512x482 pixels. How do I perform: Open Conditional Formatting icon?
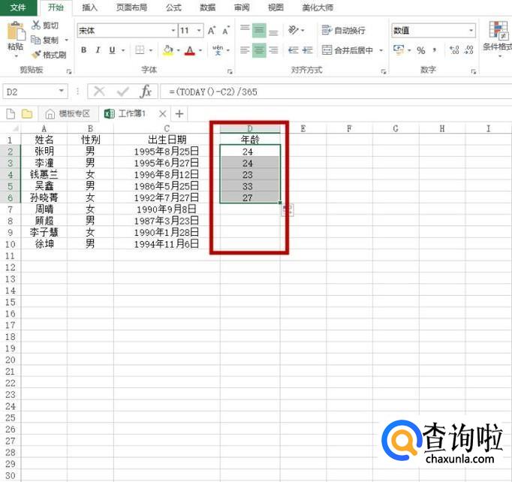(x=498, y=30)
